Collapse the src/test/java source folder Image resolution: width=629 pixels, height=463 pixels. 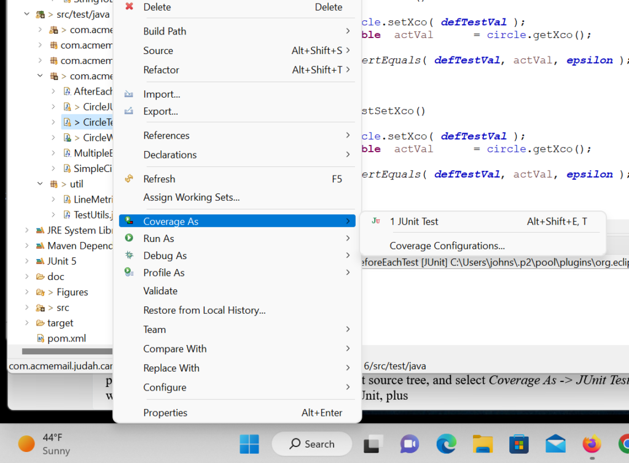[26, 14]
